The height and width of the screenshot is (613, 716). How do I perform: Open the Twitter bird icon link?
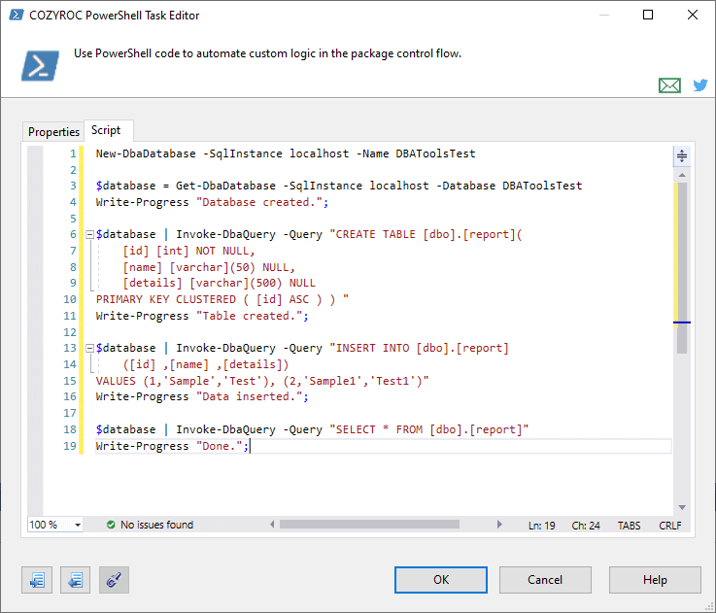(700, 85)
